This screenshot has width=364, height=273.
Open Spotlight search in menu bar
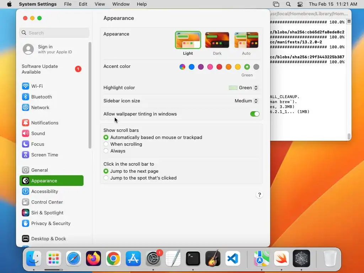click(x=288, y=4)
